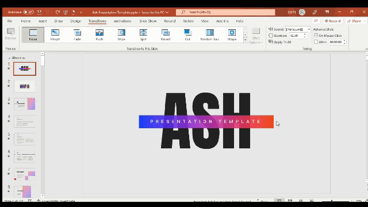
Task: Open the Sound dropdown list
Action: (309, 29)
